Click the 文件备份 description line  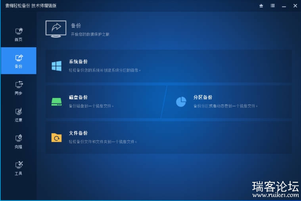[x=103, y=142]
